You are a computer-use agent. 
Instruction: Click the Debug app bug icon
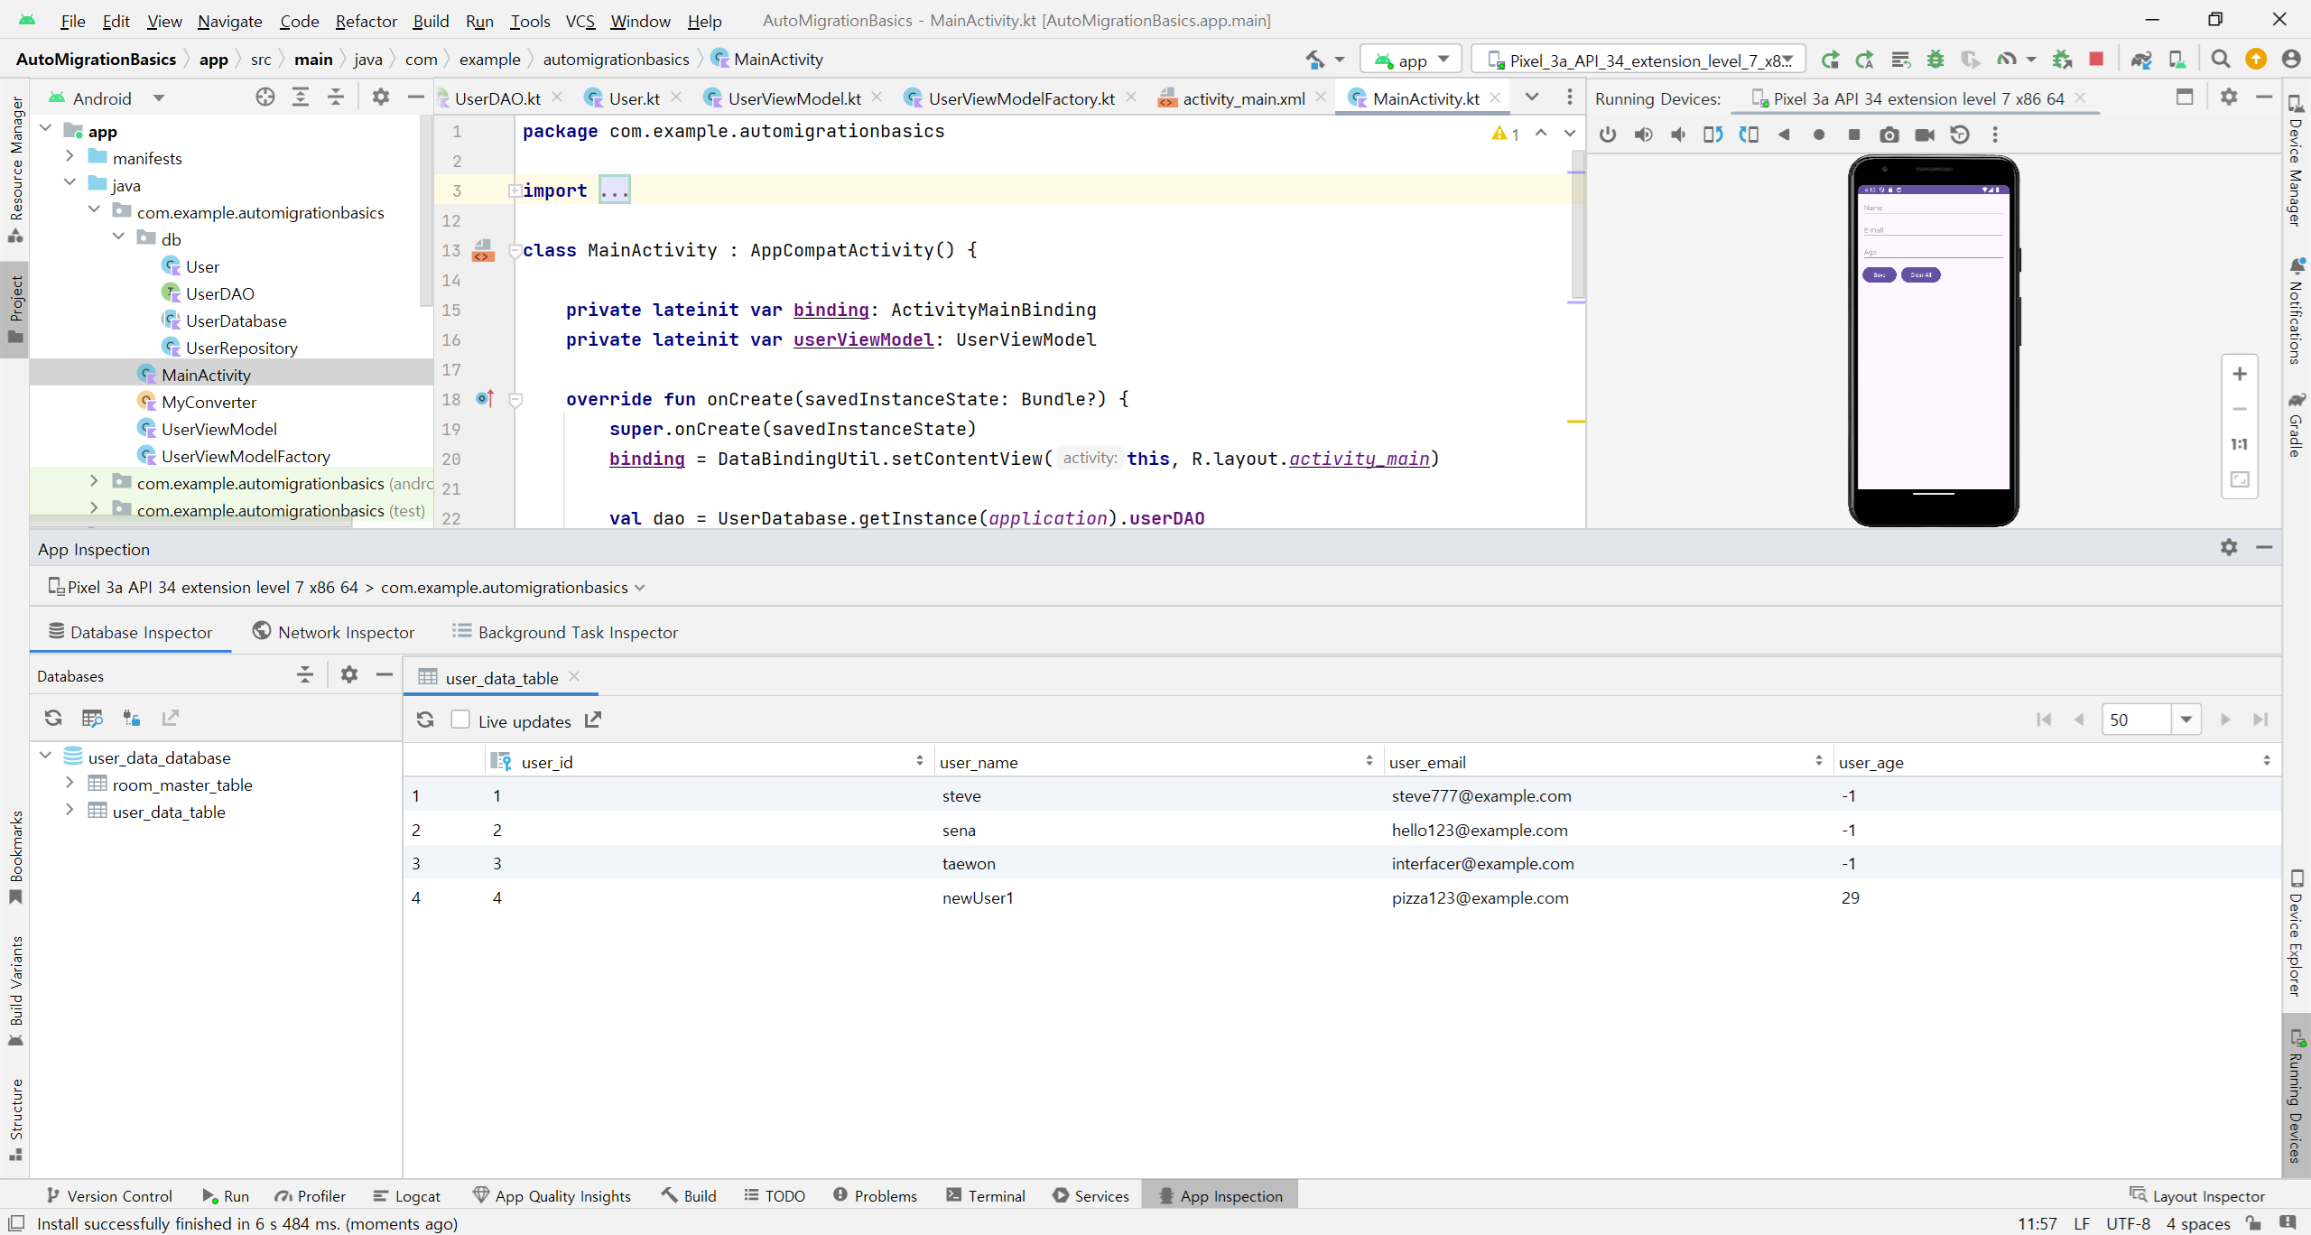point(1935,60)
